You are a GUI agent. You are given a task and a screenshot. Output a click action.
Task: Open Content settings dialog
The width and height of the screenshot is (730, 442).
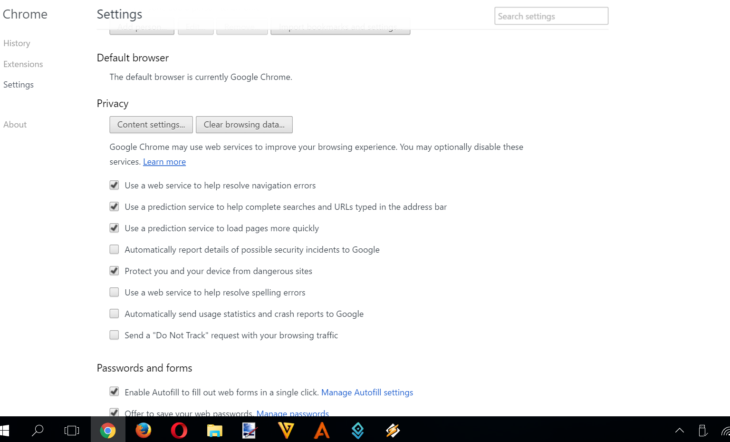(x=151, y=125)
